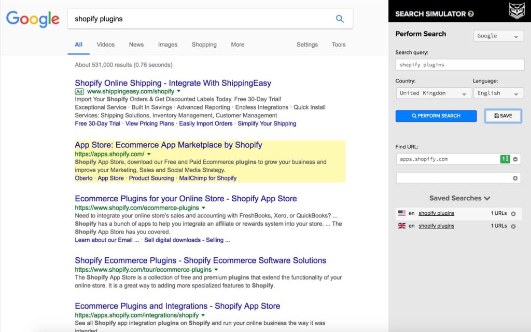Remove apps.shopify.com using the minus icon

[x=514, y=159]
